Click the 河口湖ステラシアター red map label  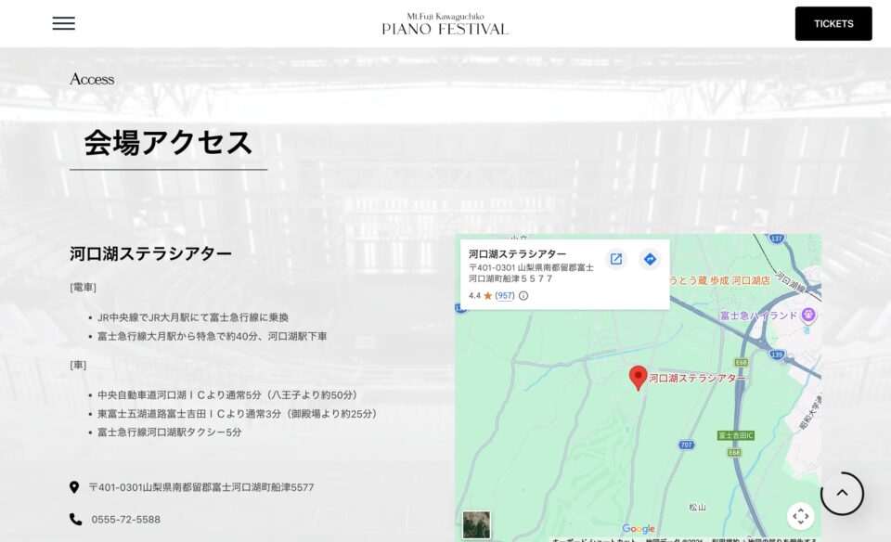[x=697, y=379]
